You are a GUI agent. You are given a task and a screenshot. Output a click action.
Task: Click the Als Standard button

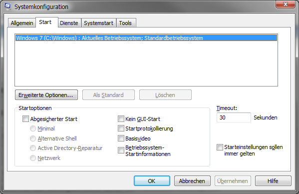click(x=108, y=95)
